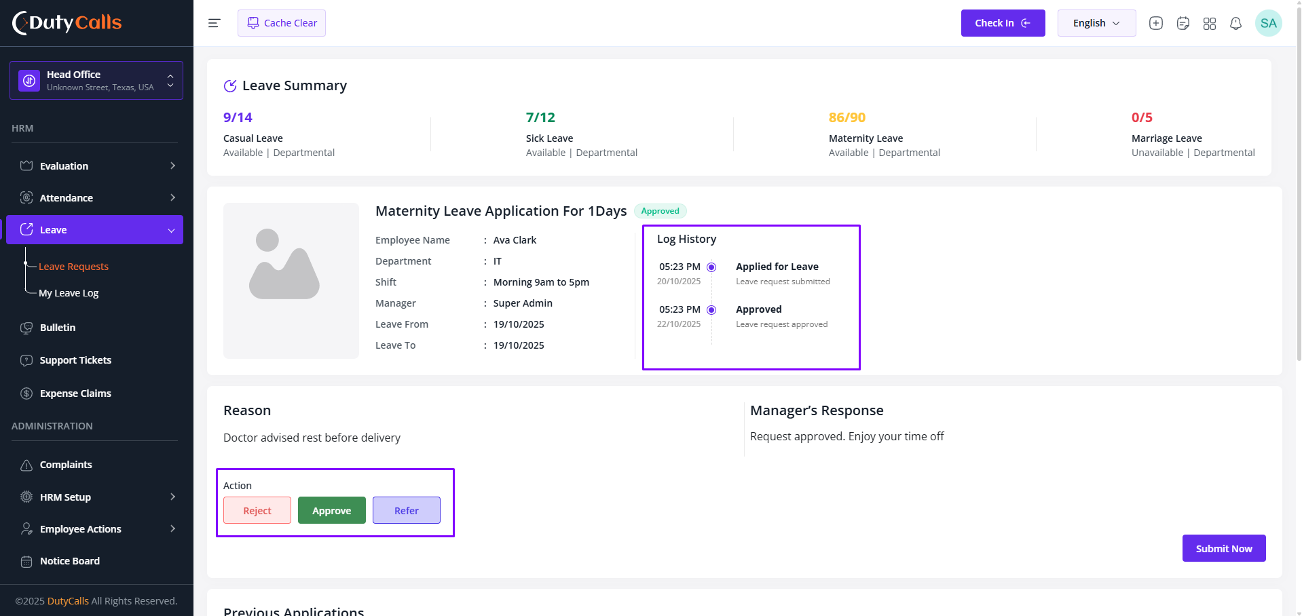Click the Cache Clear button
1302x616 pixels.
point(282,23)
